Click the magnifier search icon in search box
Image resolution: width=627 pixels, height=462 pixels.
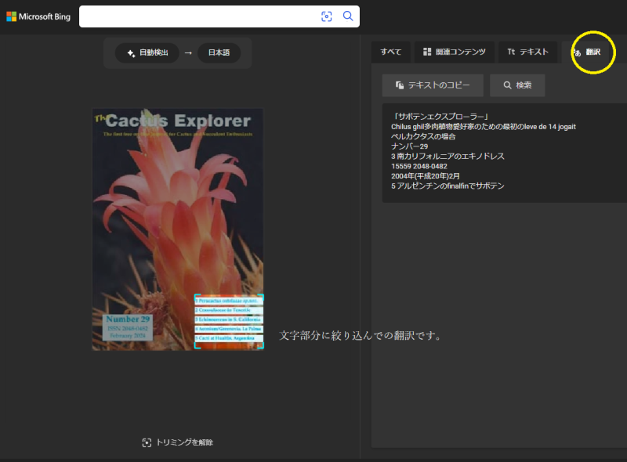348,16
